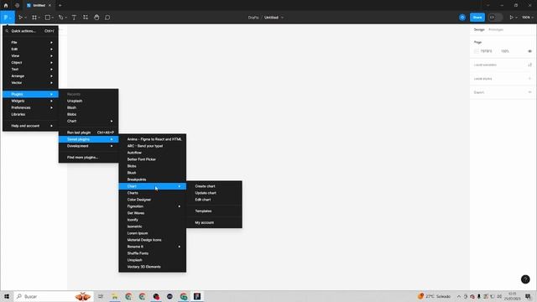This screenshot has width=537, height=302.
Task: Close the Untitled file tab
Action: point(50,5)
